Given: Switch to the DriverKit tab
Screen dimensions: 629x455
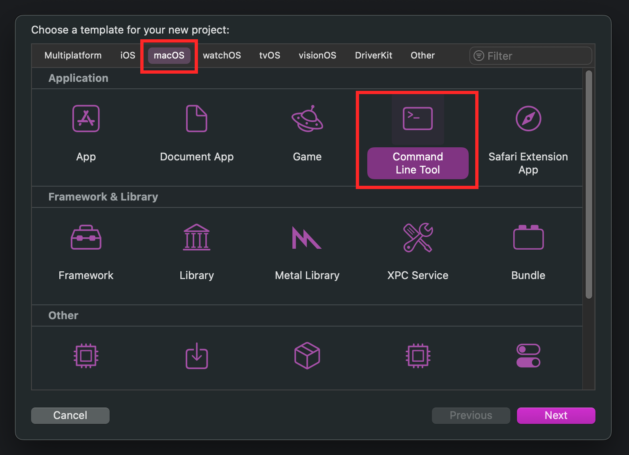Looking at the screenshot, I should tap(373, 55).
